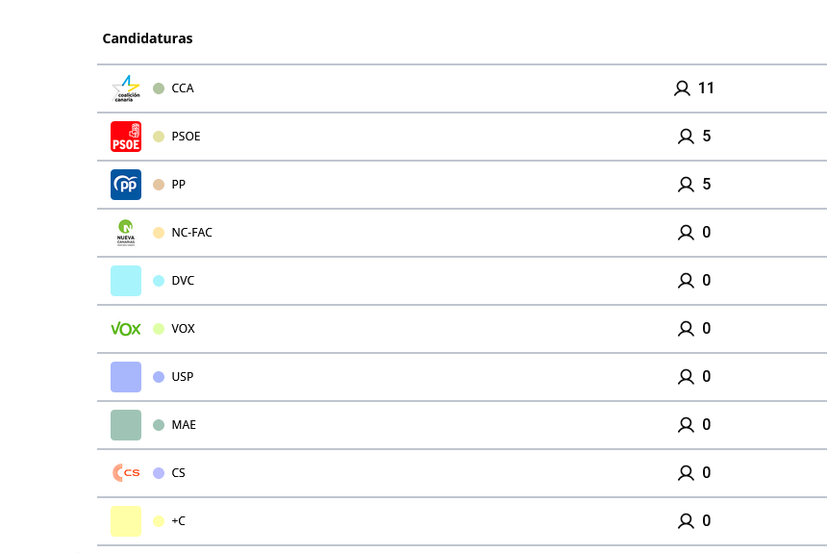Click the red PSOE party logo

click(x=126, y=137)
